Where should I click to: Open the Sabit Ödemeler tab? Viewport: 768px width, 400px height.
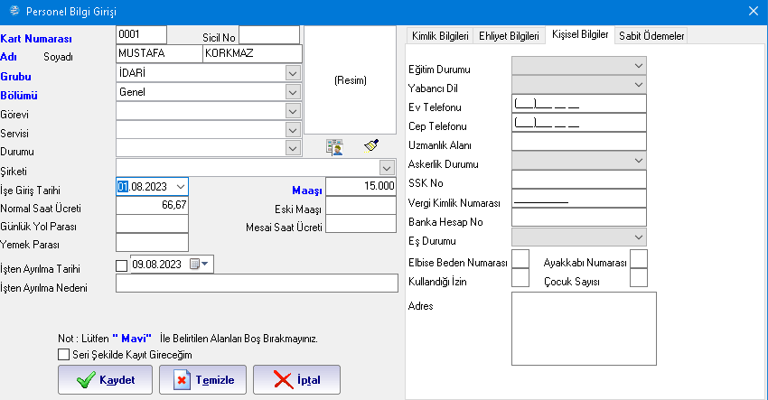click(x=651, y=36)
